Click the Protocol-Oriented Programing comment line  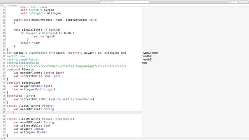[x=67, y=66]
